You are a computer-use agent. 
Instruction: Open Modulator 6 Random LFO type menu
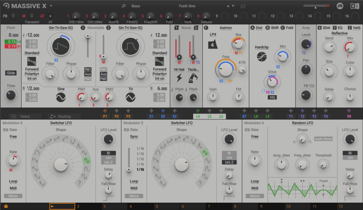303,123
